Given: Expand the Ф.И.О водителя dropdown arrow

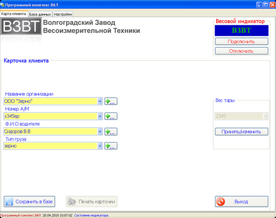Looking at the screenshot, I should click(100, 132).
